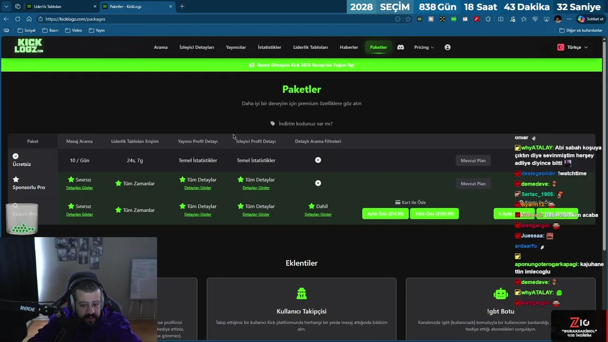The width and height of the screenshot is (608, 342).
Task: Open browser settings three-dots menu
Action: point(569,19)
